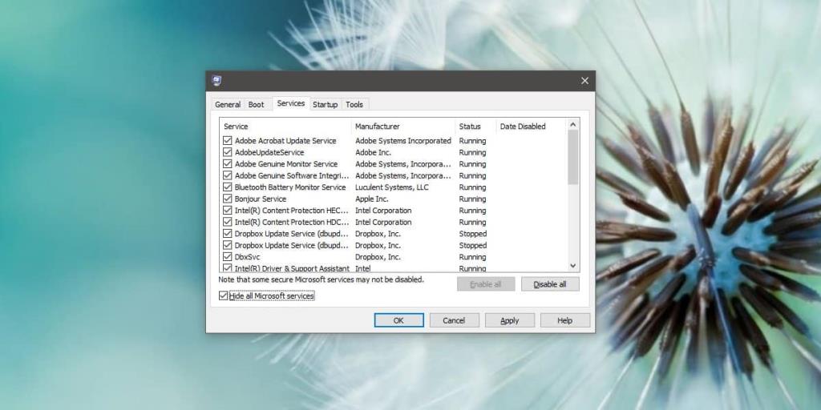This screenshot has height=410, width=821.
Task: Confirm with the OK button
Action: click(399, 320)
